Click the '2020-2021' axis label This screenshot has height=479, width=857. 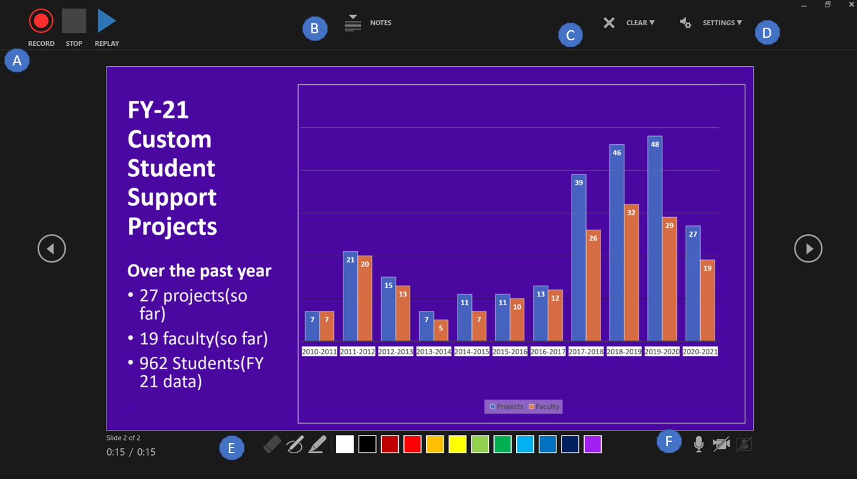coord(700,352)
